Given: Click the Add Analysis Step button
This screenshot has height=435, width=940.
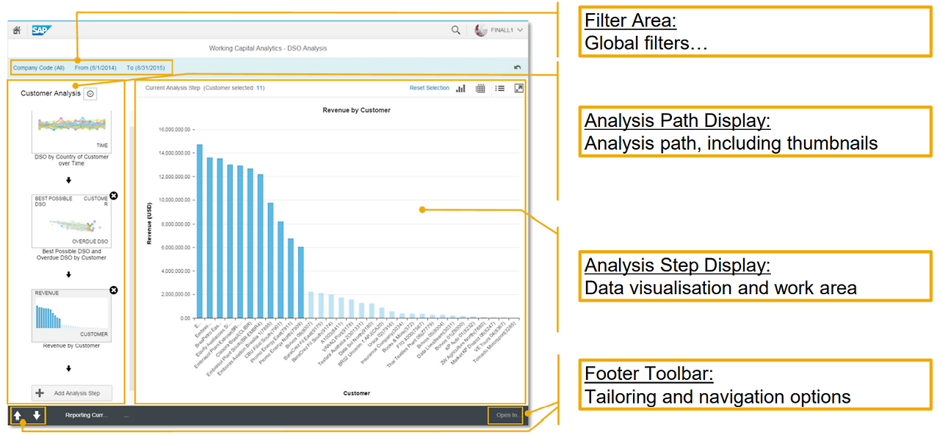Looking at the screenshot, I should tap(71, 393).
